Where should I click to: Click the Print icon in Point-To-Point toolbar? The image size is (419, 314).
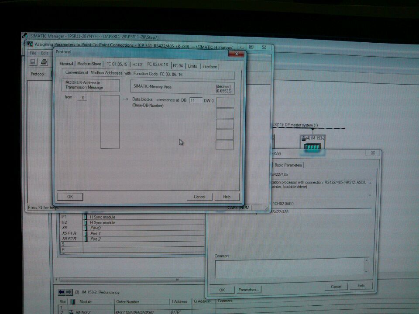(44, 62)
